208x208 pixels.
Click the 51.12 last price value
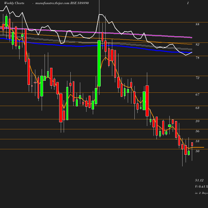pyautogui.click(x=199, y=180)
